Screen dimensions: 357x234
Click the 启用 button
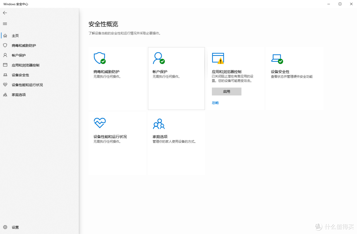click(x=226, y=91)
